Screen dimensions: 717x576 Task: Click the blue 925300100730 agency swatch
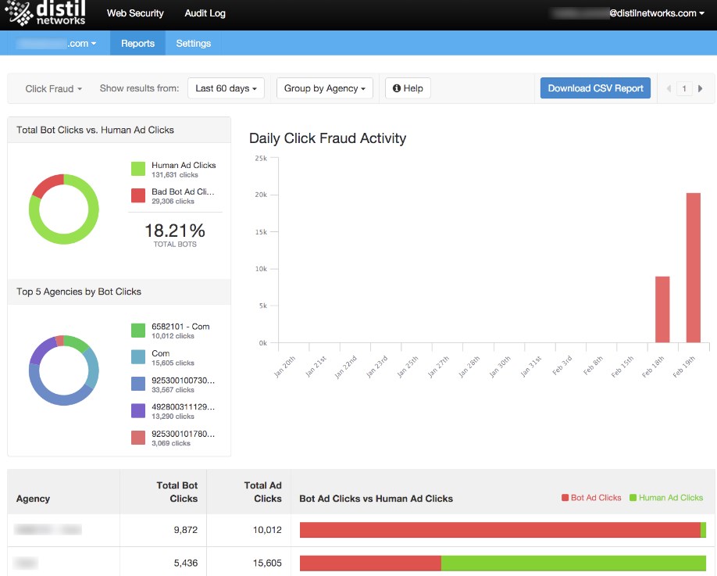click(138, 384)
